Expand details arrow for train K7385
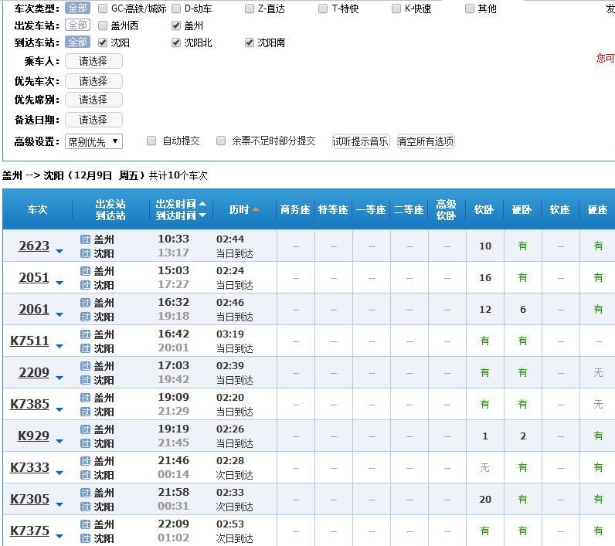615x546 pixels. pos(59,409)
